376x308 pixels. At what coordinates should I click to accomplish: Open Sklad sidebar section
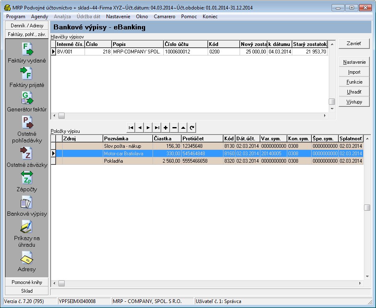pos(27,291)
